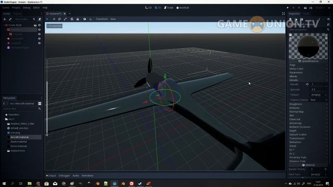Screen dimensions: 333x187
Task: Toggle the snap mode icon in toolbar
Action: tap(90, 19)
